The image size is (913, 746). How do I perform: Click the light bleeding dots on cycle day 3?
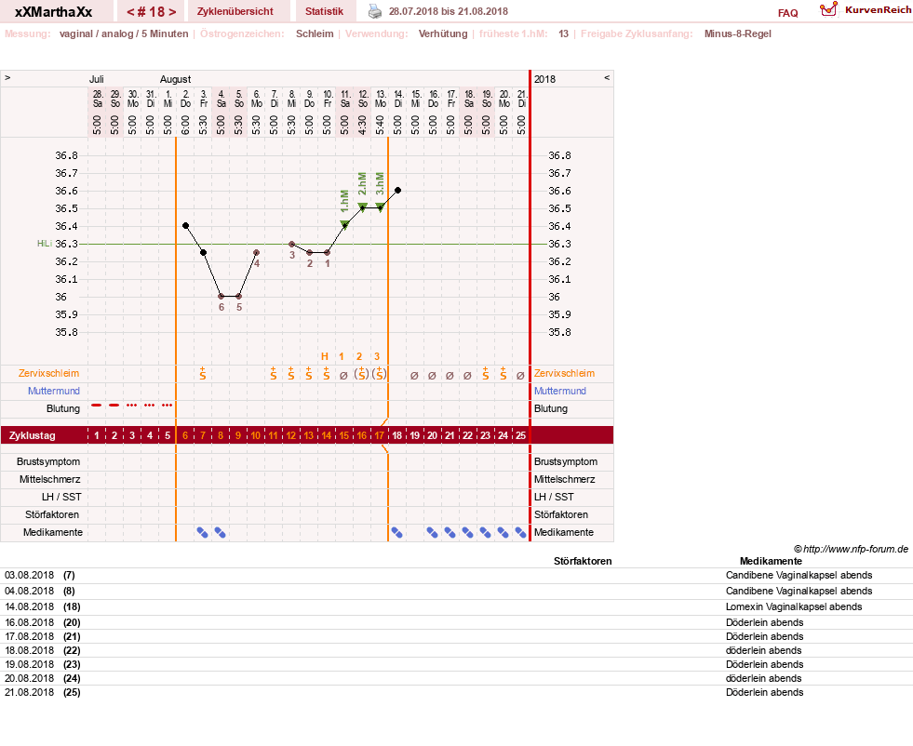tap(132, 405)
